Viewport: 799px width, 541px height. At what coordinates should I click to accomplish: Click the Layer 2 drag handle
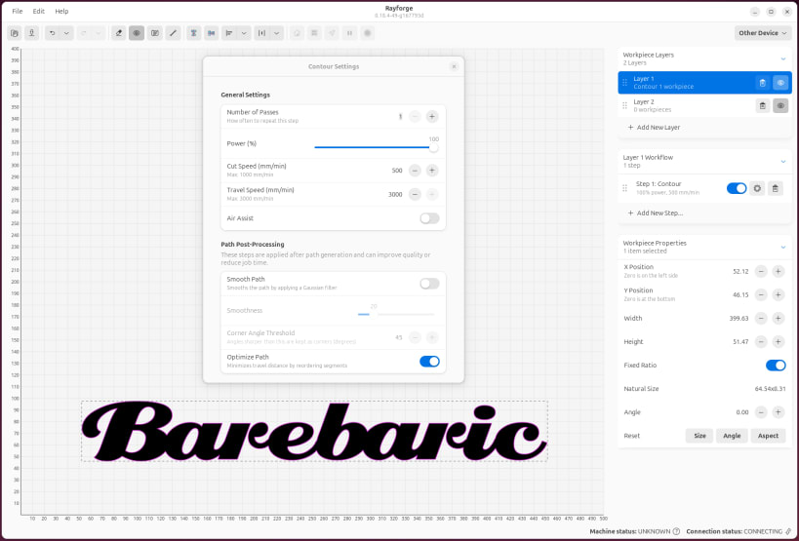[x=624, y=106]
